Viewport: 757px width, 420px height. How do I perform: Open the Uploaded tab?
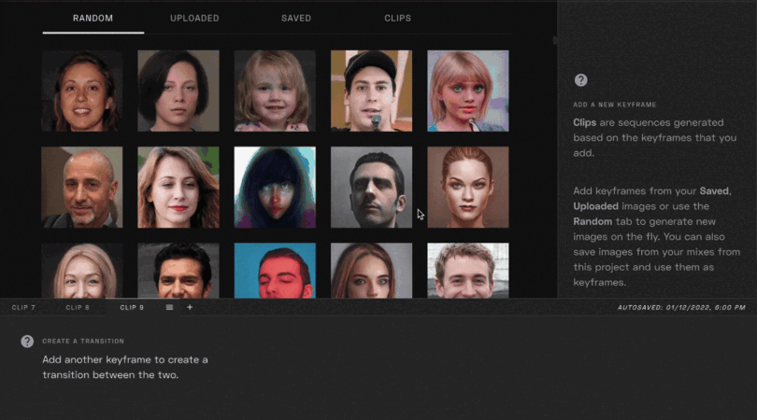click(x=194, y=18)
